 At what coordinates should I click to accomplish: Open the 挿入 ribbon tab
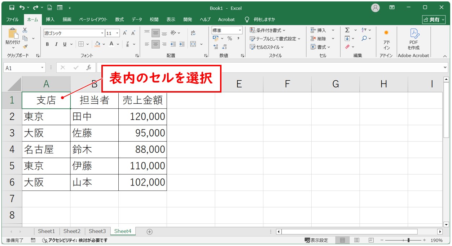50,19
